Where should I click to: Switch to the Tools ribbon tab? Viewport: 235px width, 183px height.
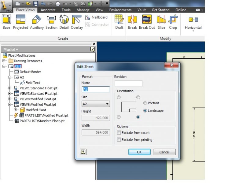pos(66,10)
